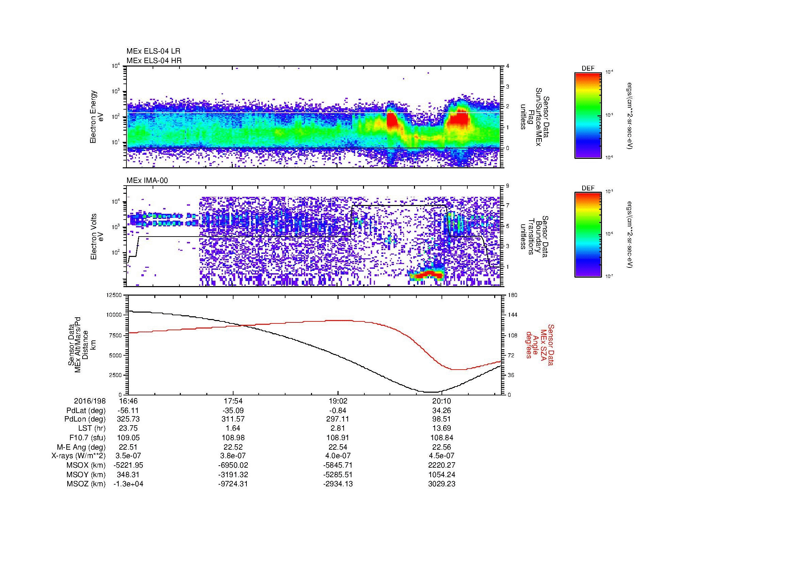Click the 'MSOZ (km)' row label

[x=86, y=484]
